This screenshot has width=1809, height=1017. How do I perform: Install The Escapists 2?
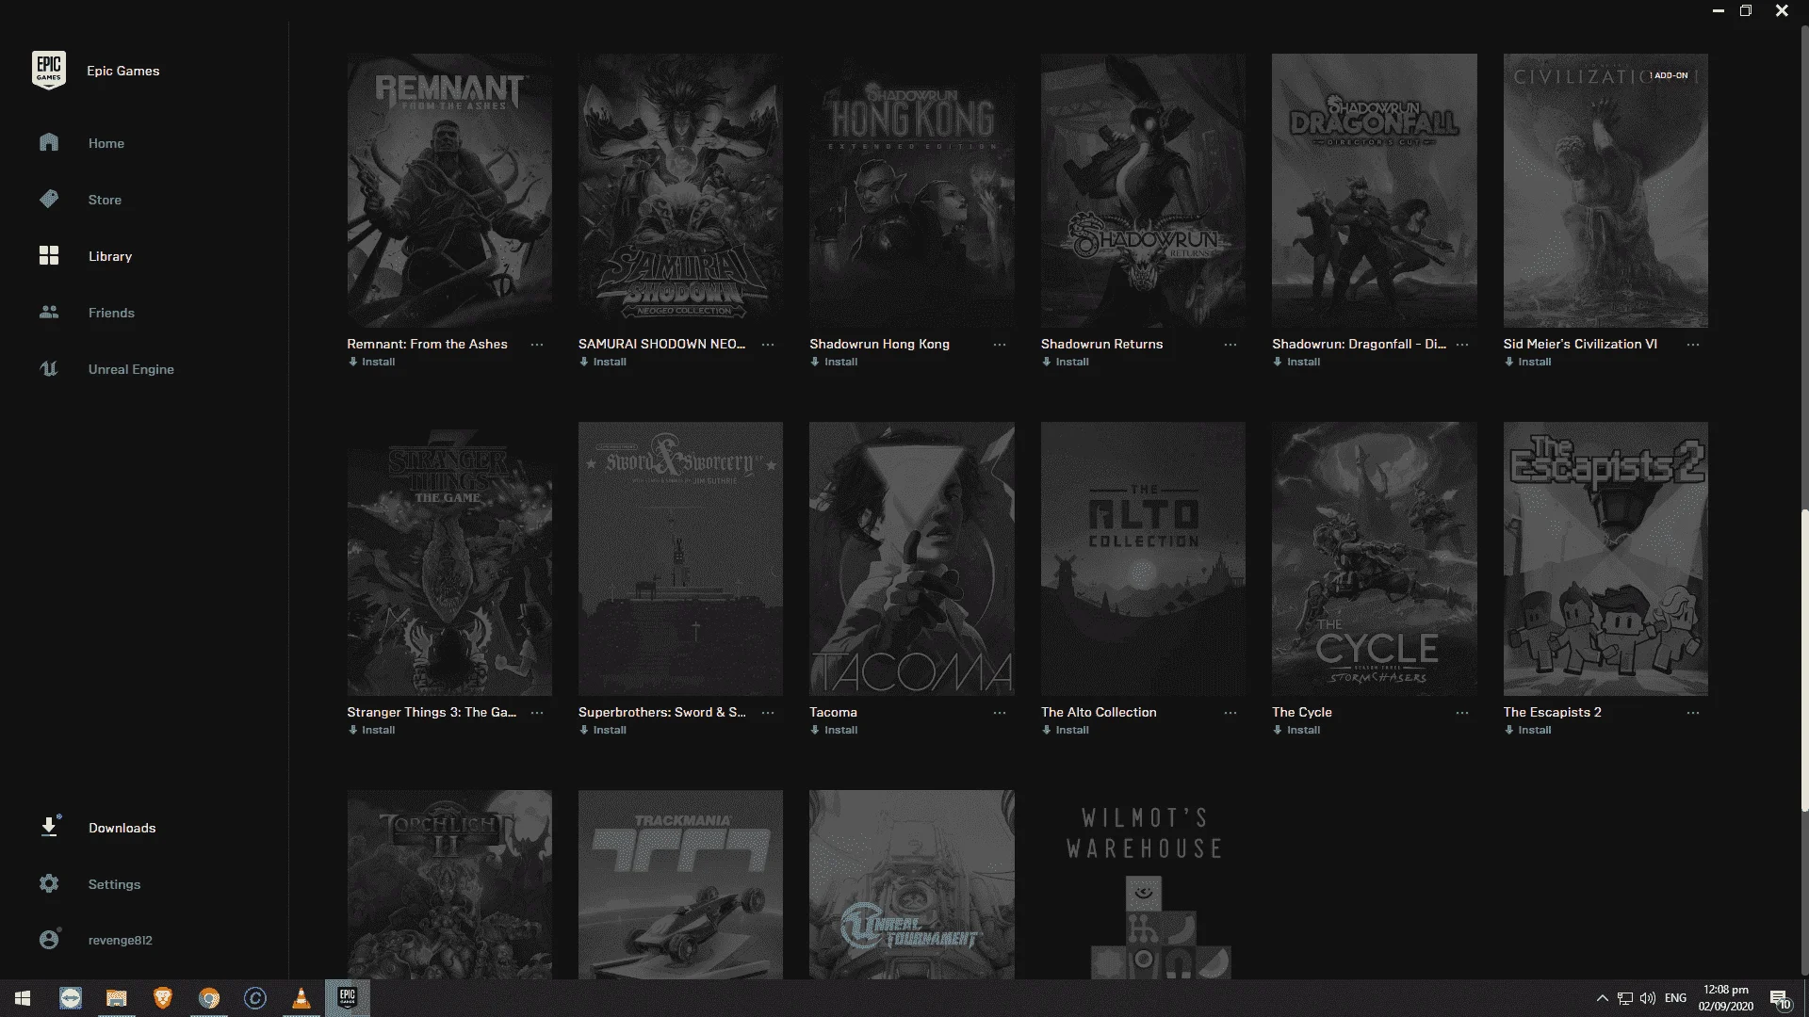1527,730
